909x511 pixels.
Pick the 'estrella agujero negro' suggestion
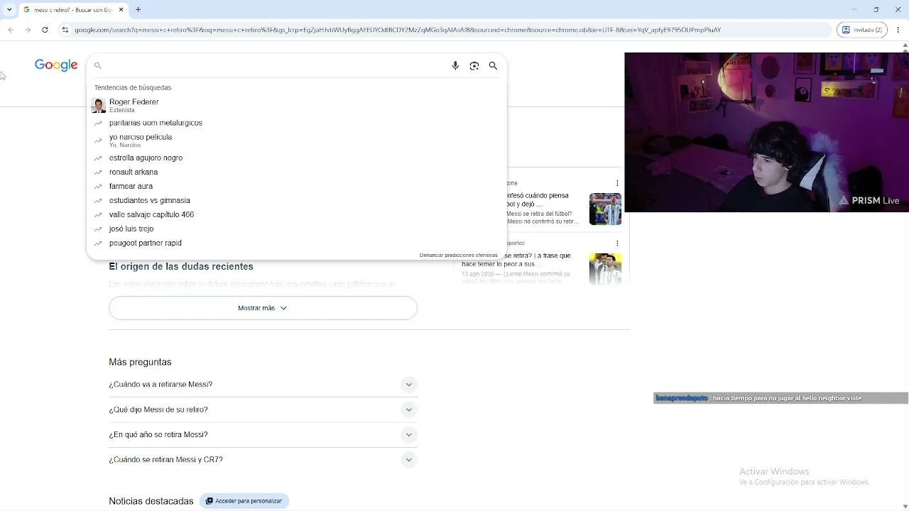pyautogui.click(x=297, y=158)
